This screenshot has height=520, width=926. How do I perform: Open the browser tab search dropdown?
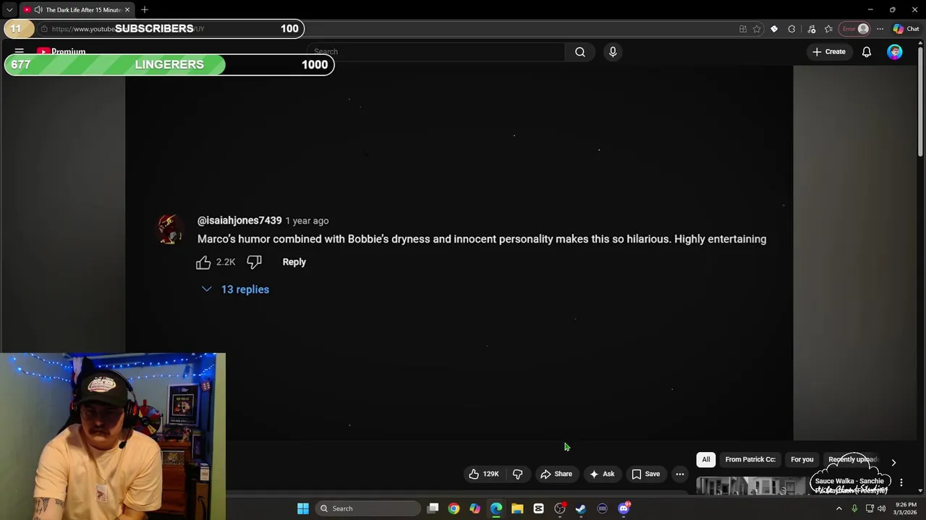point(9,10)
